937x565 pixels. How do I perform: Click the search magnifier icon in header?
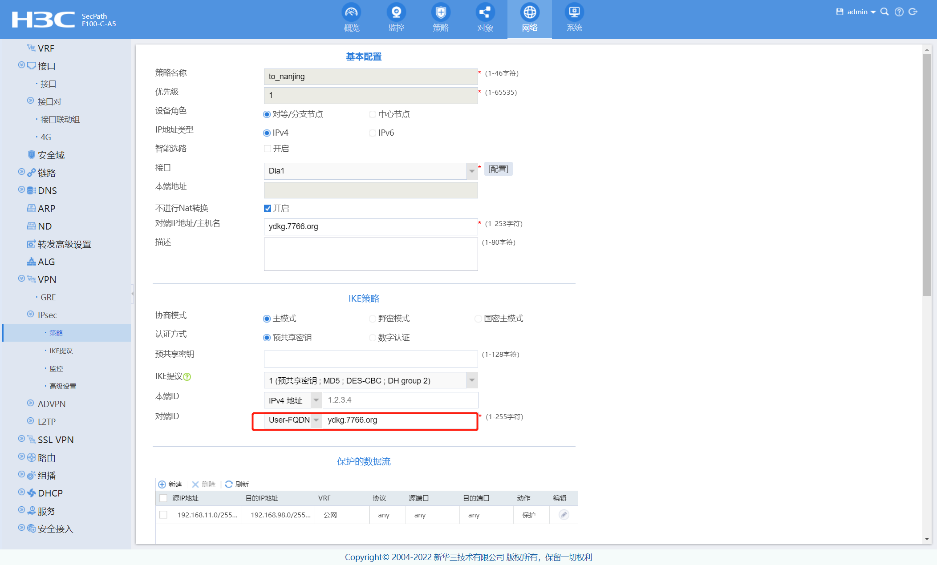[x=884, y=12]
